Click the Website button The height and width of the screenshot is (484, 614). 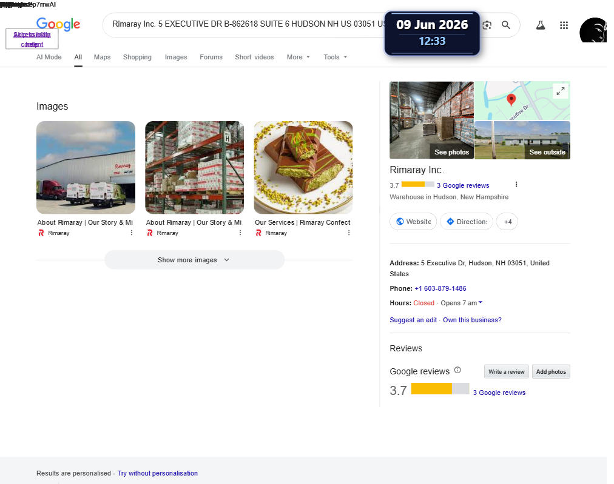413,222
